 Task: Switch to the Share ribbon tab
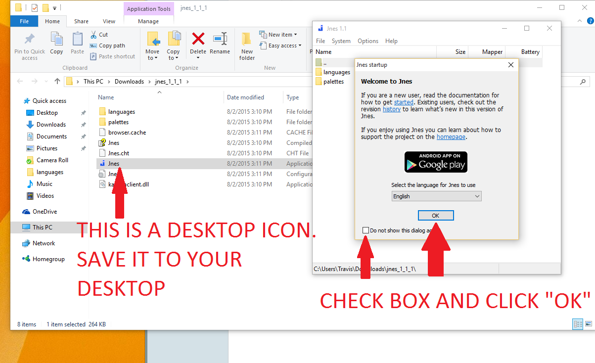tap(81, 21)
